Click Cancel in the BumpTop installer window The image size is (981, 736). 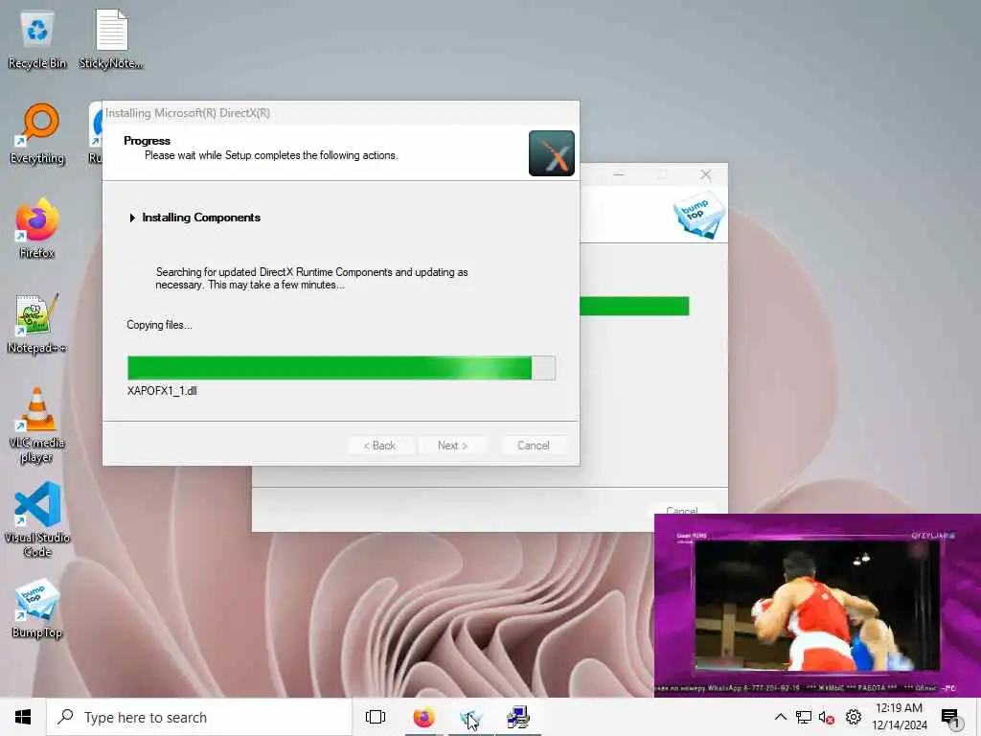coord(682,510)
